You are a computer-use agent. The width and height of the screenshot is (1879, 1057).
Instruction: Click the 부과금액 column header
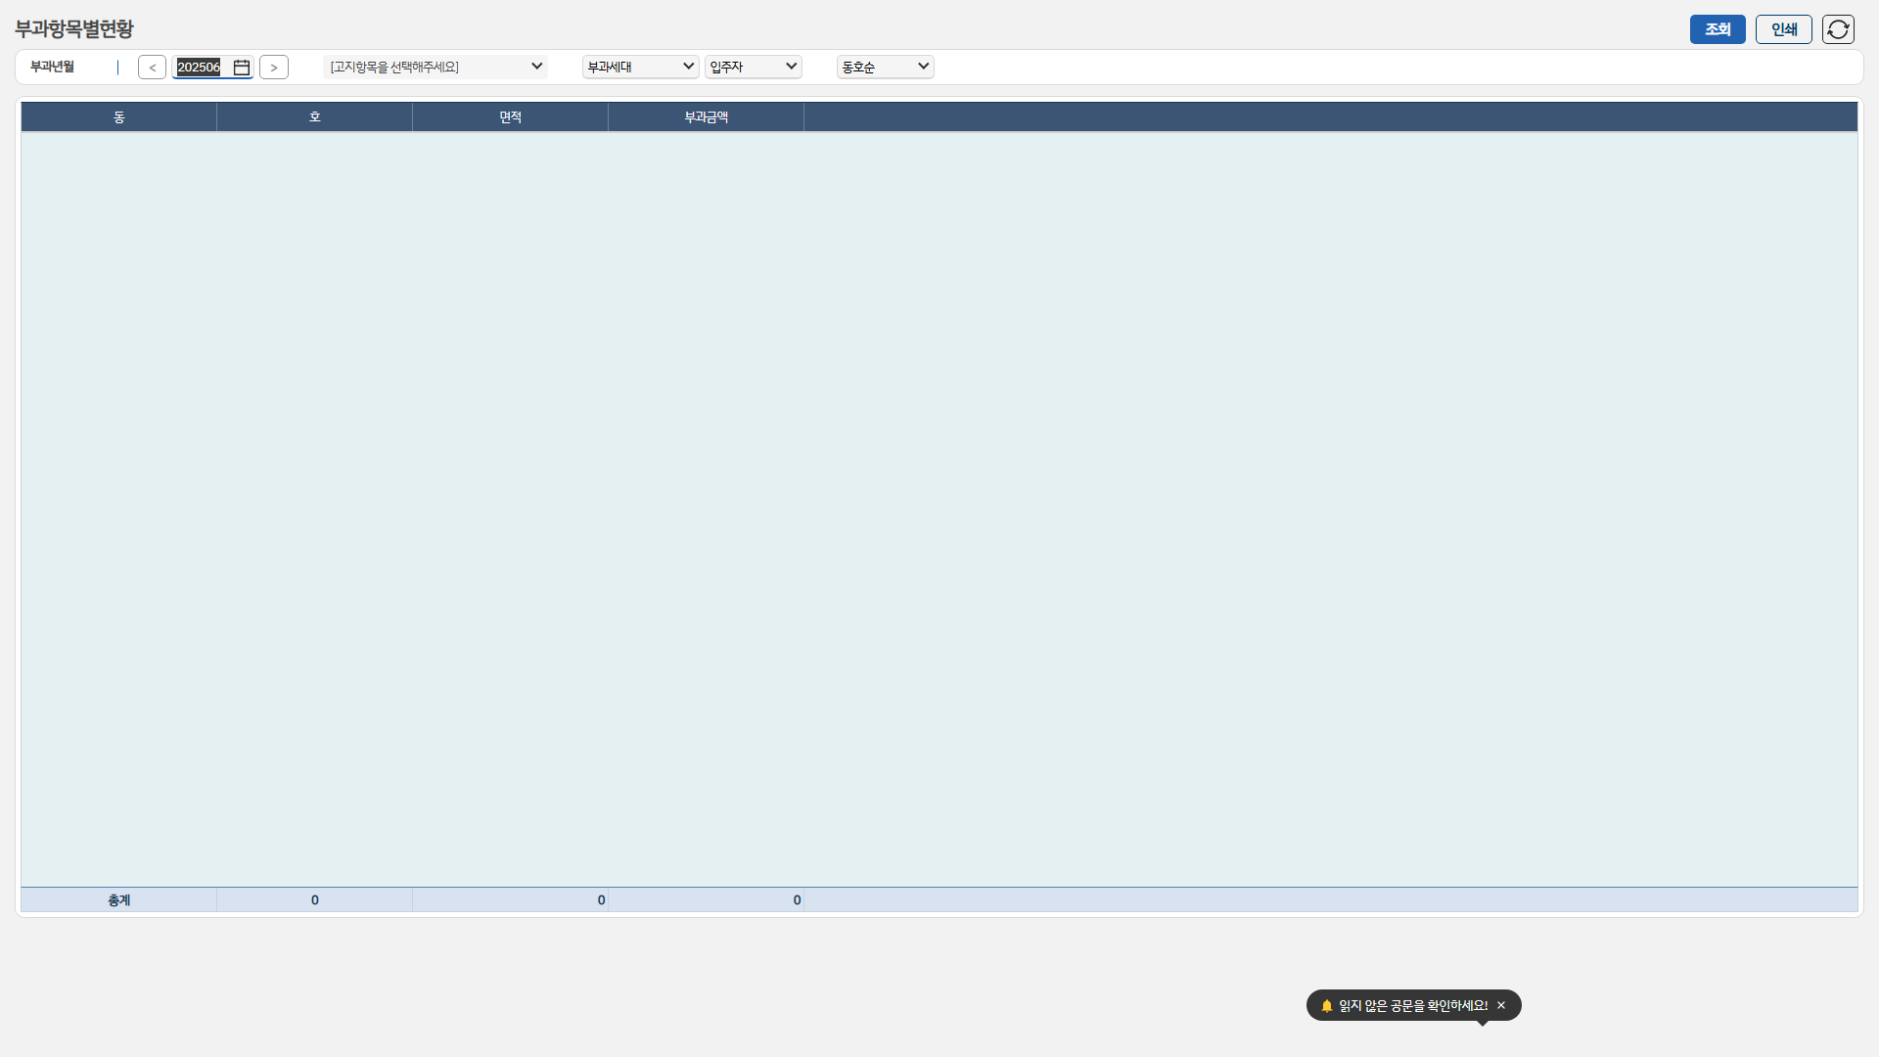706,117
